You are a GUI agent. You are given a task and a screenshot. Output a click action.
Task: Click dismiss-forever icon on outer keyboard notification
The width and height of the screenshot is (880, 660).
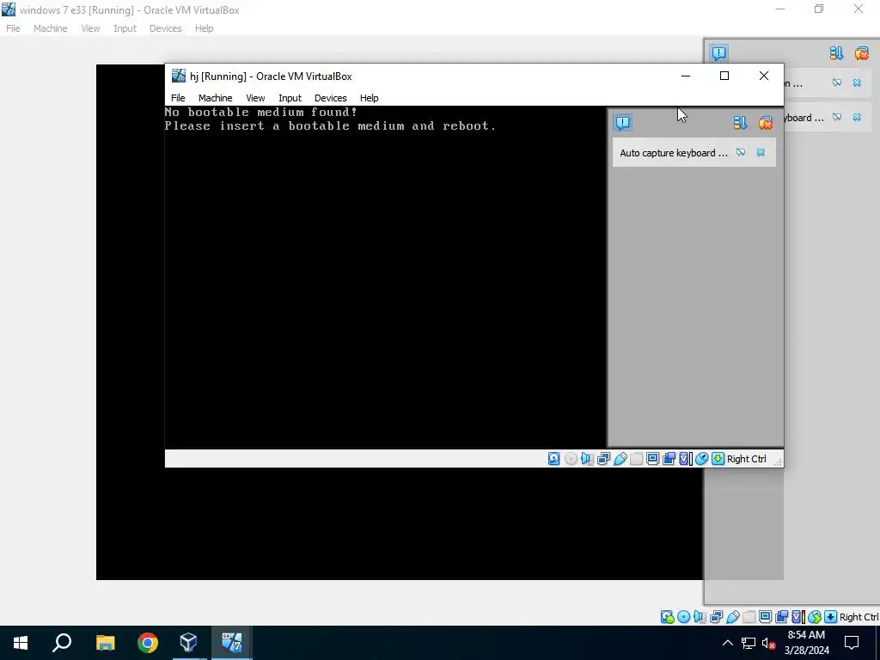tap(837, 117)
